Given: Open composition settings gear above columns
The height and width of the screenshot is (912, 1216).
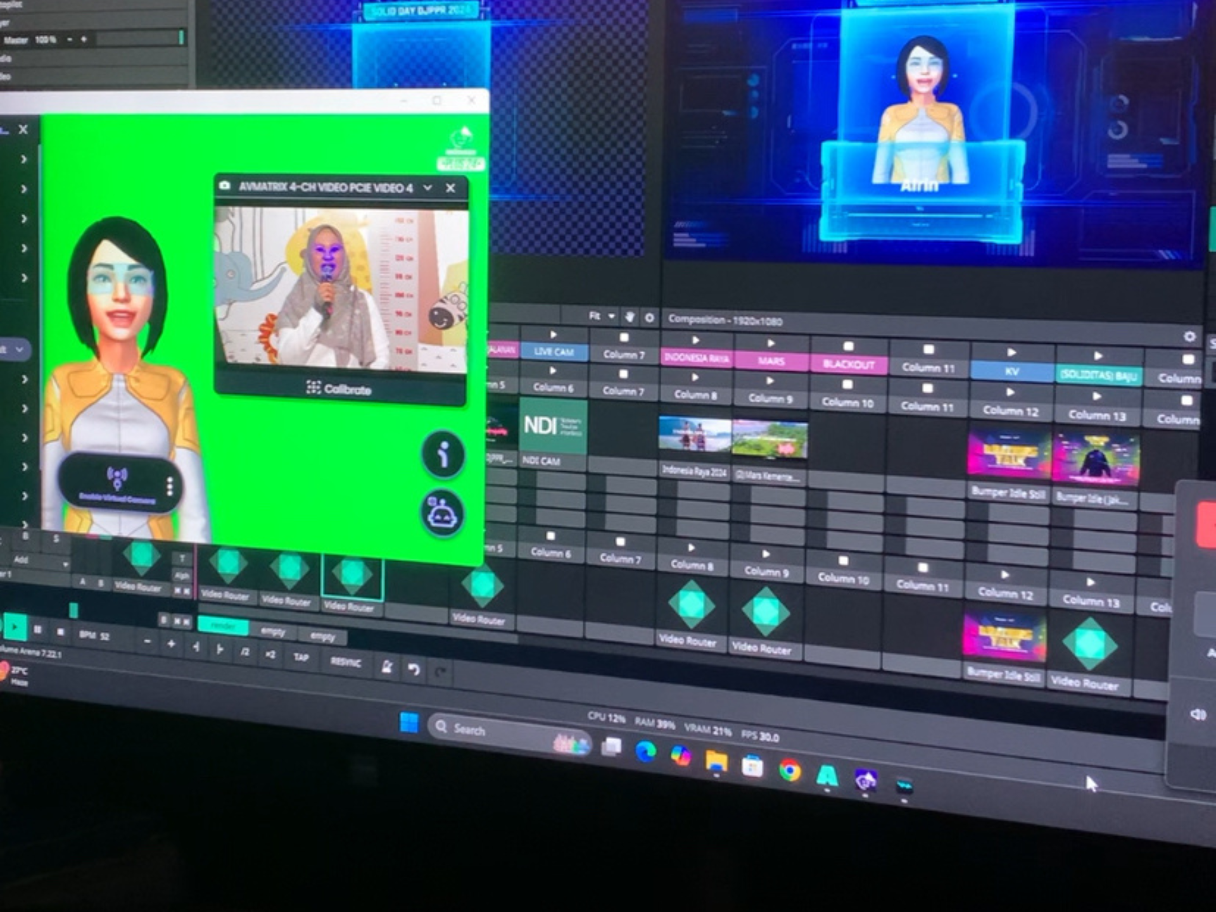Looking at the screenshot, I should pyautogui.click(x=1189, y=337).
